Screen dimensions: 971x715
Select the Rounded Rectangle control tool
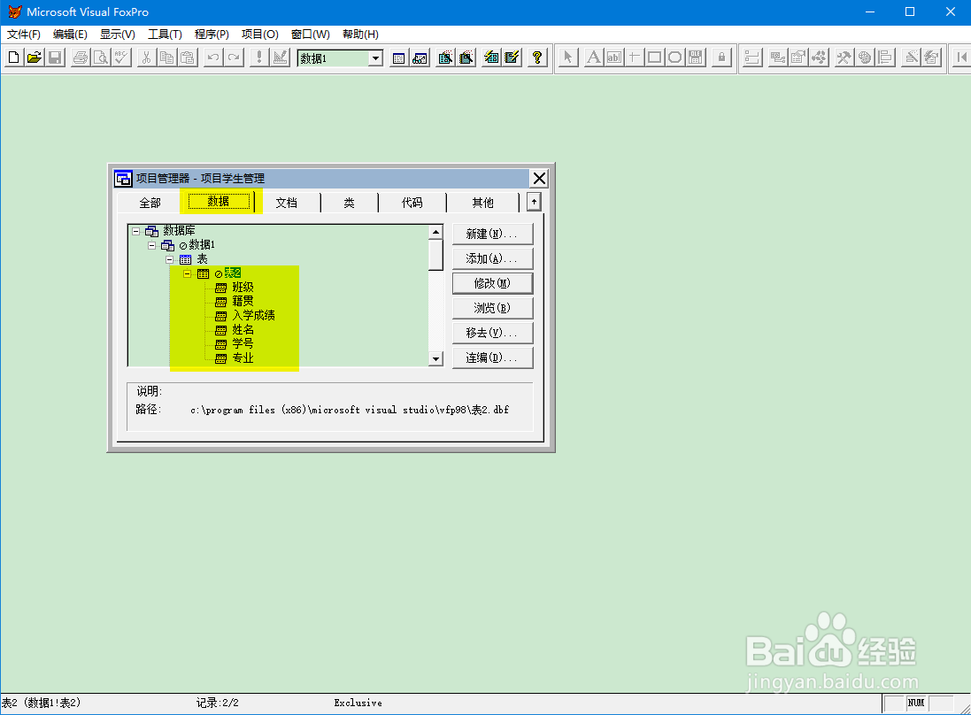675,58
